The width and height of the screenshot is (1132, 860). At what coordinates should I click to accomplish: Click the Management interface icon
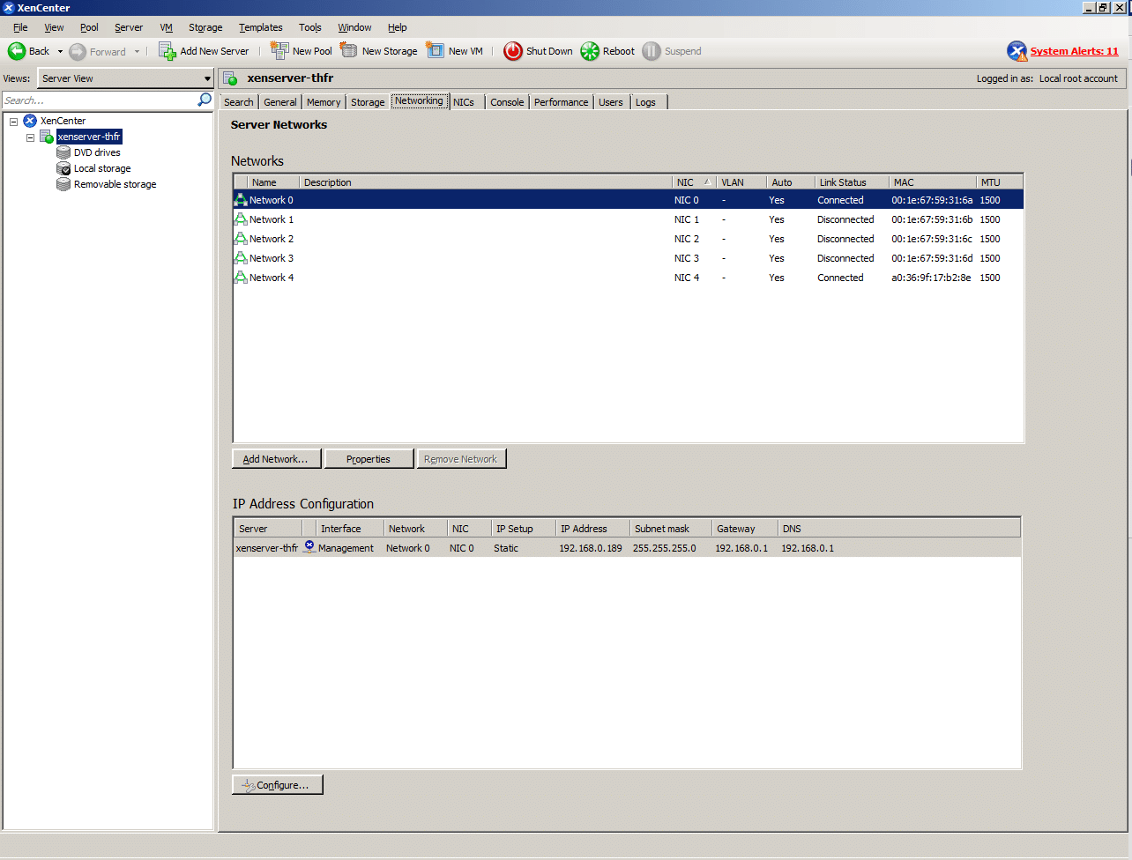click(x=309, y=546)
